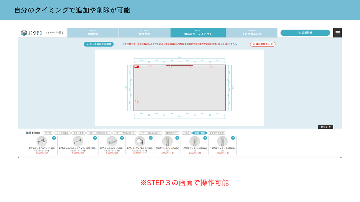
Task: Filter items by パネル
Action: (186, 133)
